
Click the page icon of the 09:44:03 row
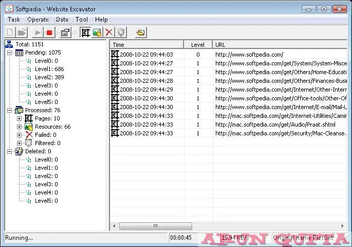coord(115,54)
